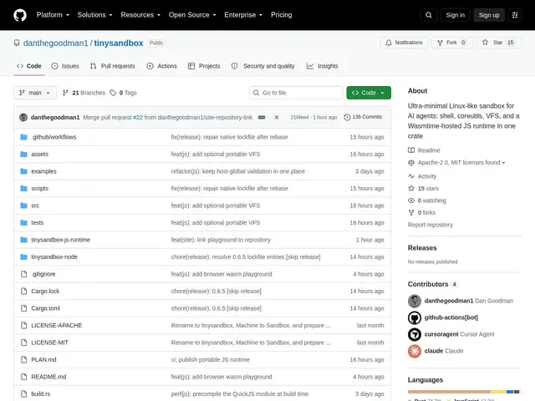This screenshot has width=535, height=401.
Task: Switch to the Issues tab
Action: [x=65, y=66]
